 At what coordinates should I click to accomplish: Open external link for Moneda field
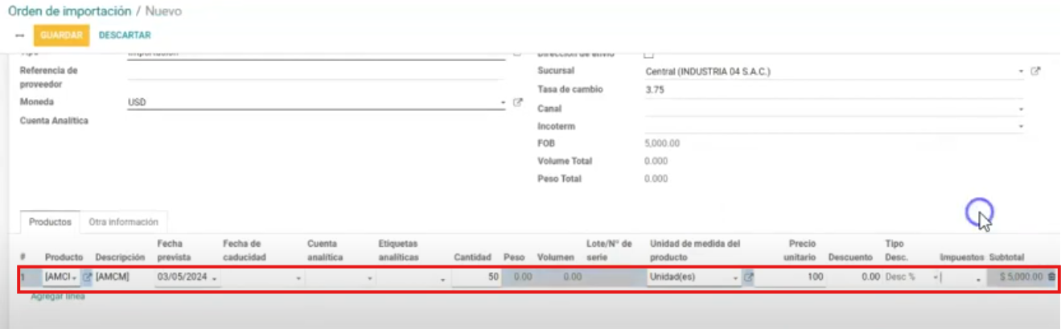pyautogui.click(x=518, y=103)
